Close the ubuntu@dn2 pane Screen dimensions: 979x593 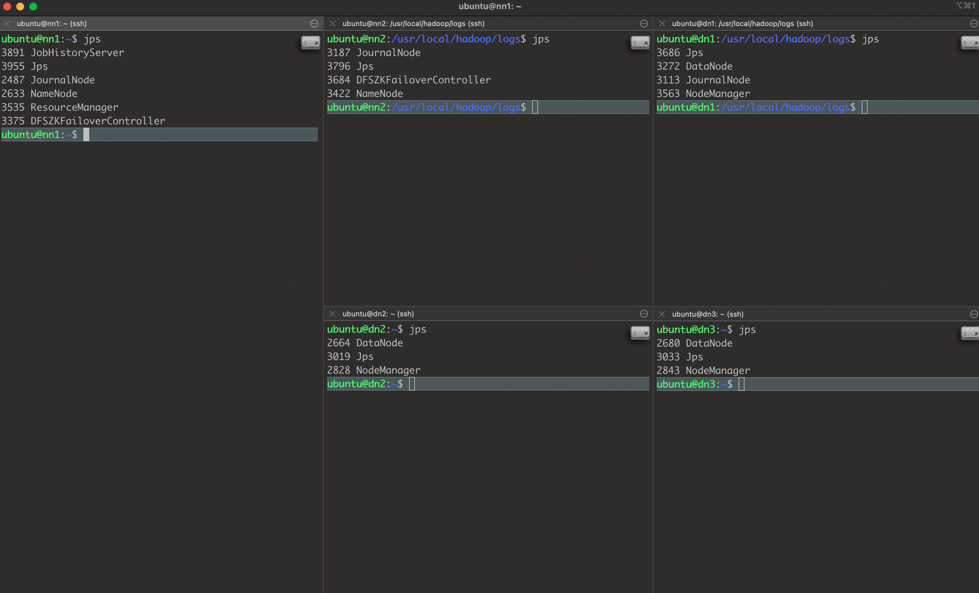[x=332, y=314]
